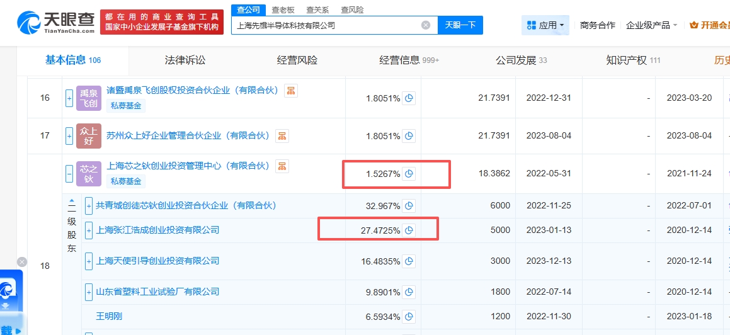Viewport: 730px width, 335px height.
Task: Click the 开通会员 crown link
Action: pos(709,25)
